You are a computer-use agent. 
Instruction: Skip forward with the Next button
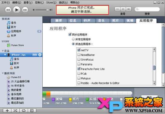pyautogui.click(x=25, y=10)
